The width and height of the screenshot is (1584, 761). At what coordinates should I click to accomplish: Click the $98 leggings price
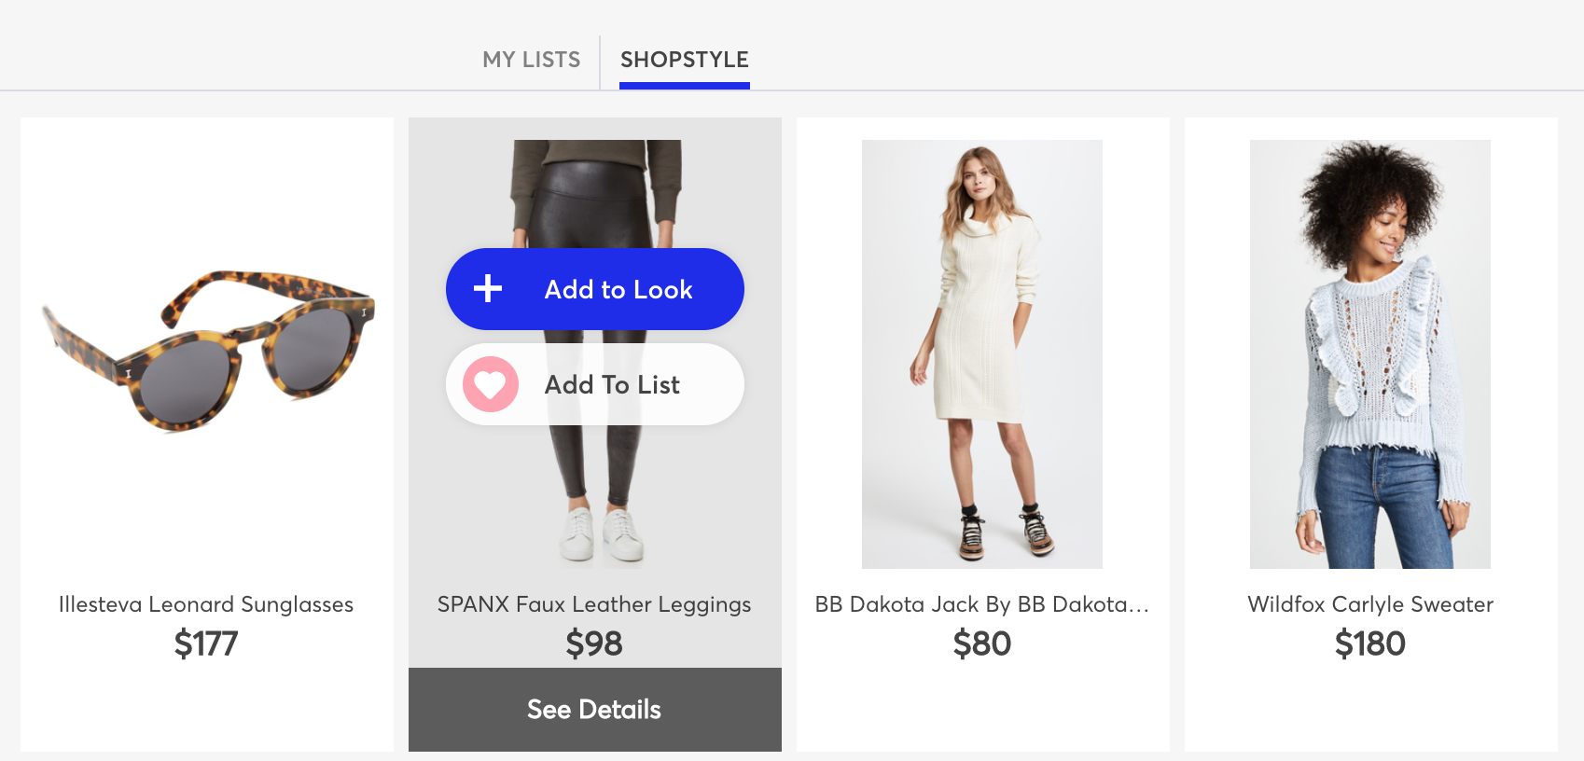point(594,643)
